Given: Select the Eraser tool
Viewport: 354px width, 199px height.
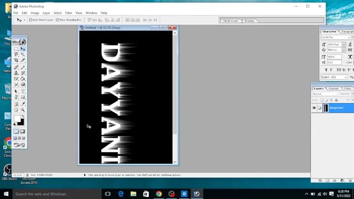Looking at the screenshot, I should [16, 78].
